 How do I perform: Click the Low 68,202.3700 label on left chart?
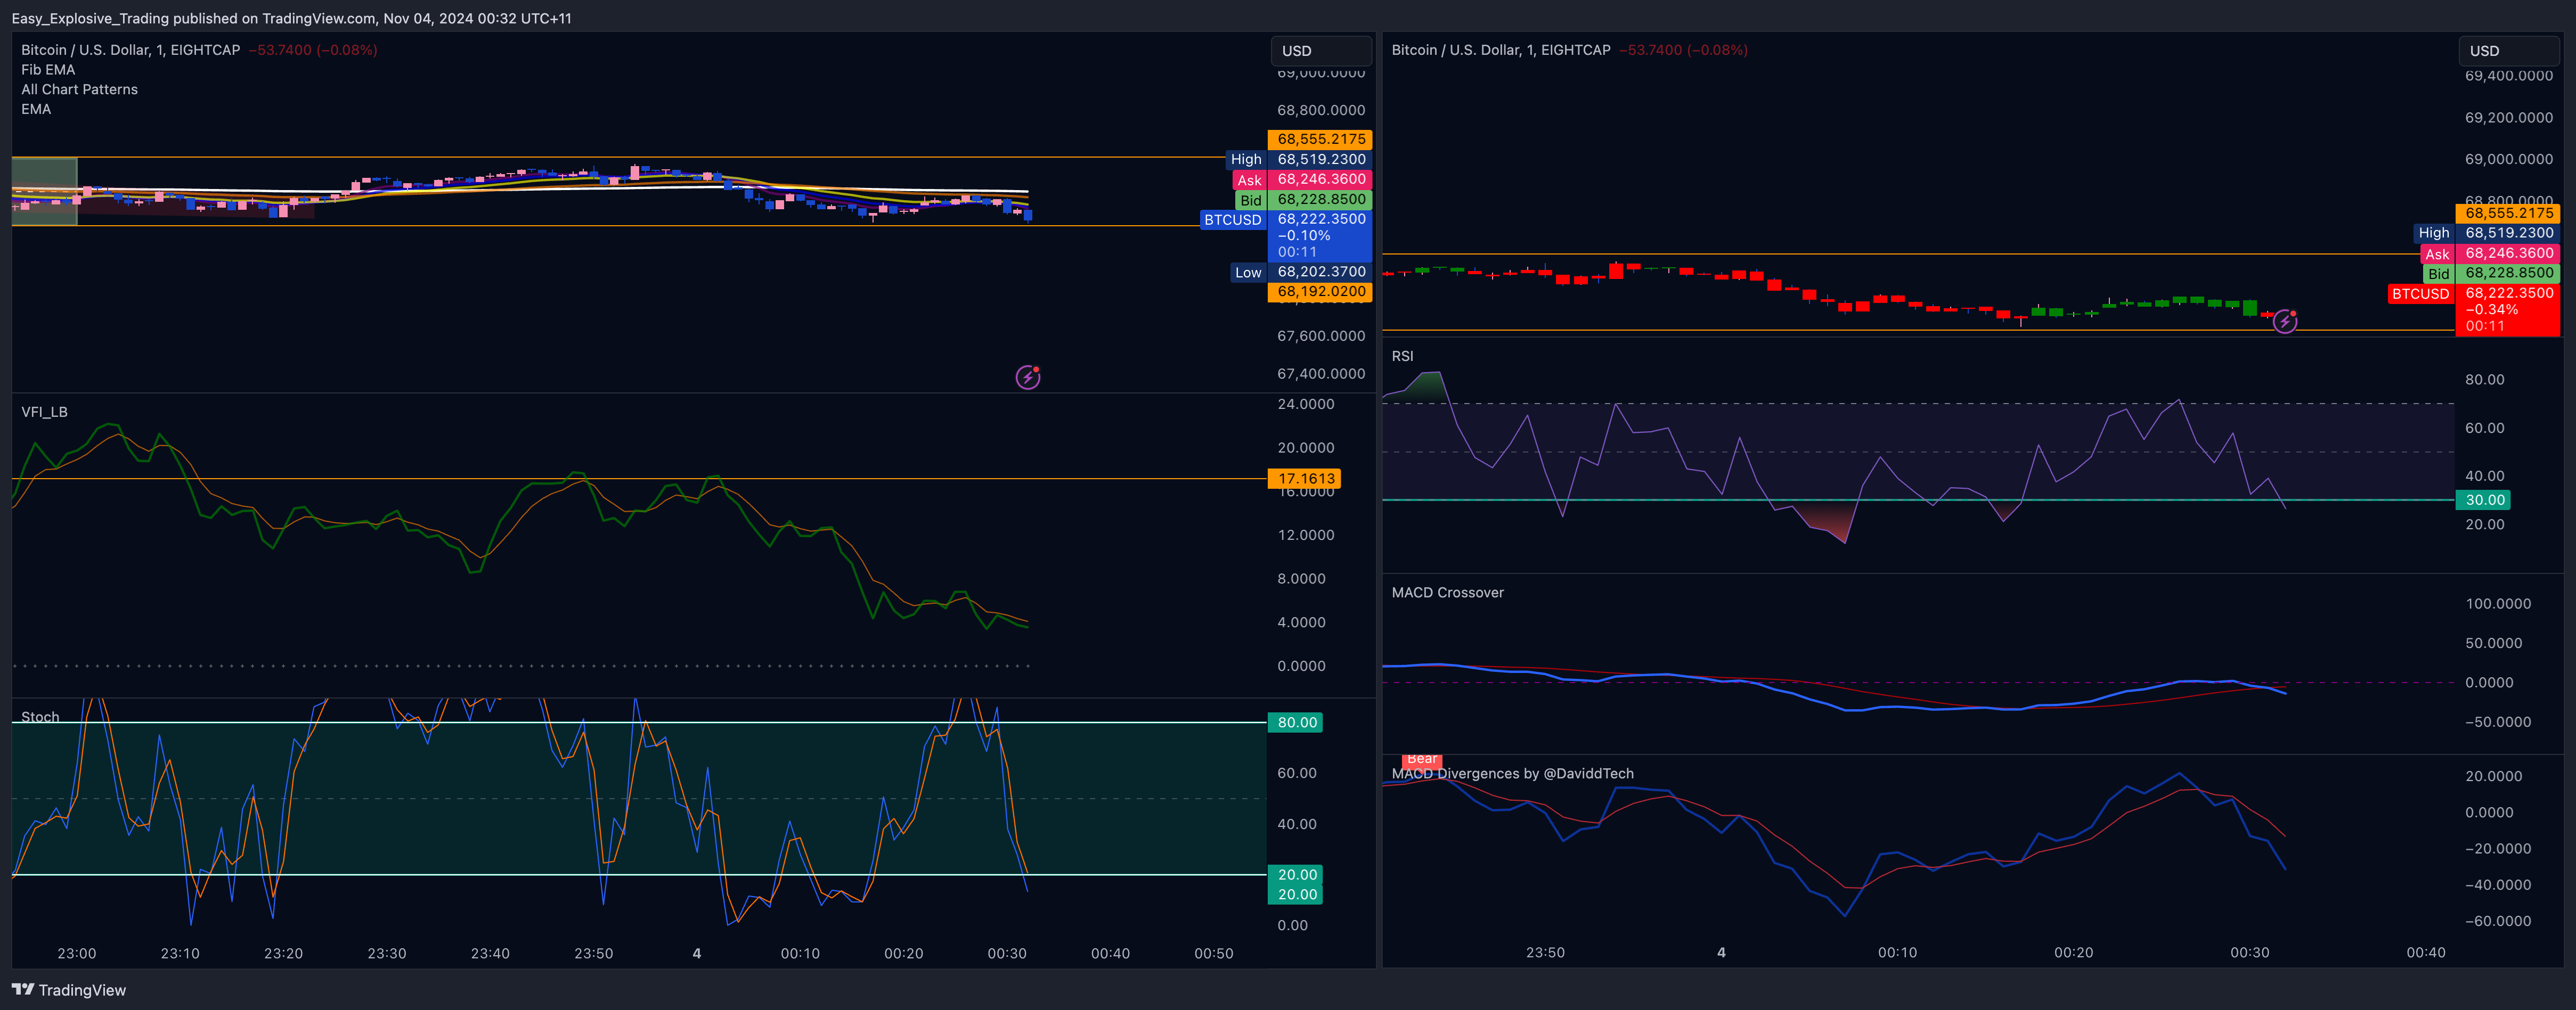[1301, 271]
